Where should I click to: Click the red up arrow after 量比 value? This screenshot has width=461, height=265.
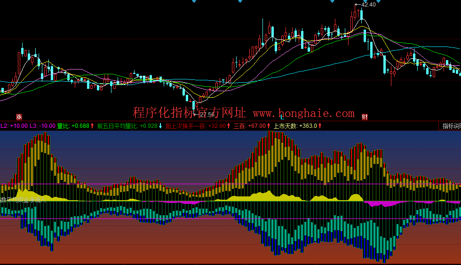93,126
